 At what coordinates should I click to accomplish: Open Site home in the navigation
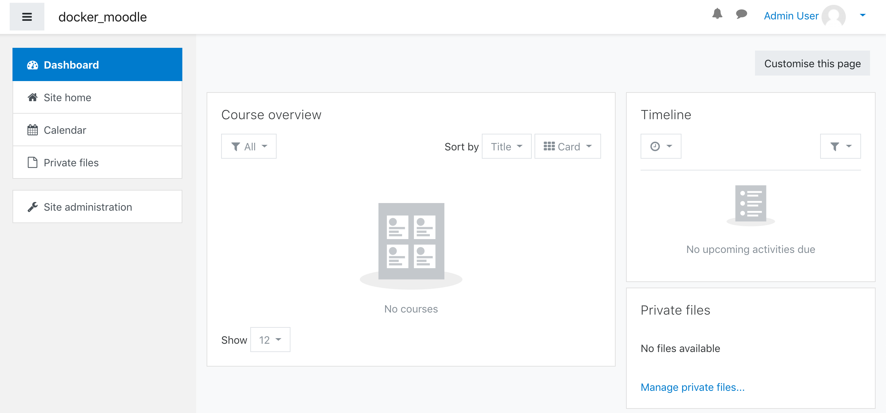coord(97,98)
